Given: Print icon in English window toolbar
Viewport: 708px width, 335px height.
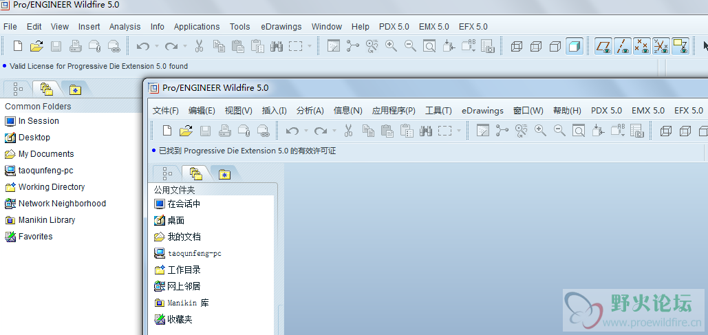Looking at the screenshot, I should (x=76, y=46).
